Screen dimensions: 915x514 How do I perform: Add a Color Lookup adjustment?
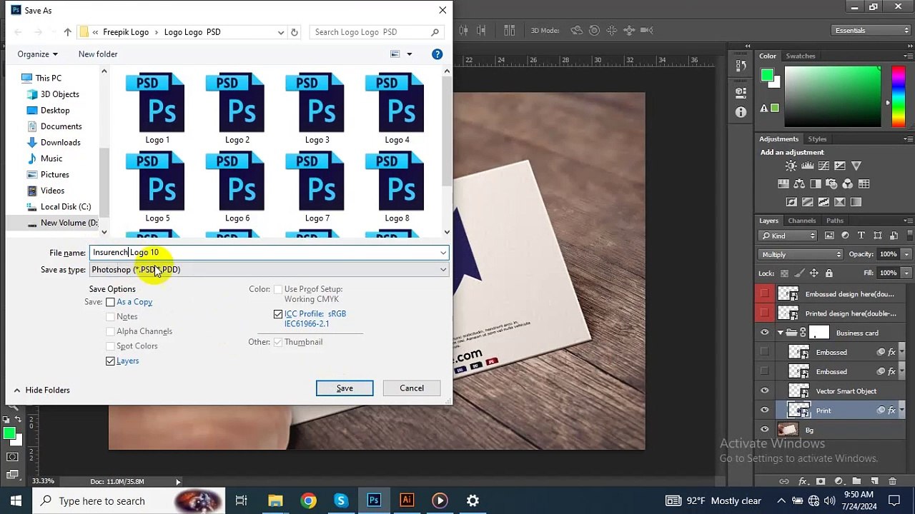(x=864, y=184)
